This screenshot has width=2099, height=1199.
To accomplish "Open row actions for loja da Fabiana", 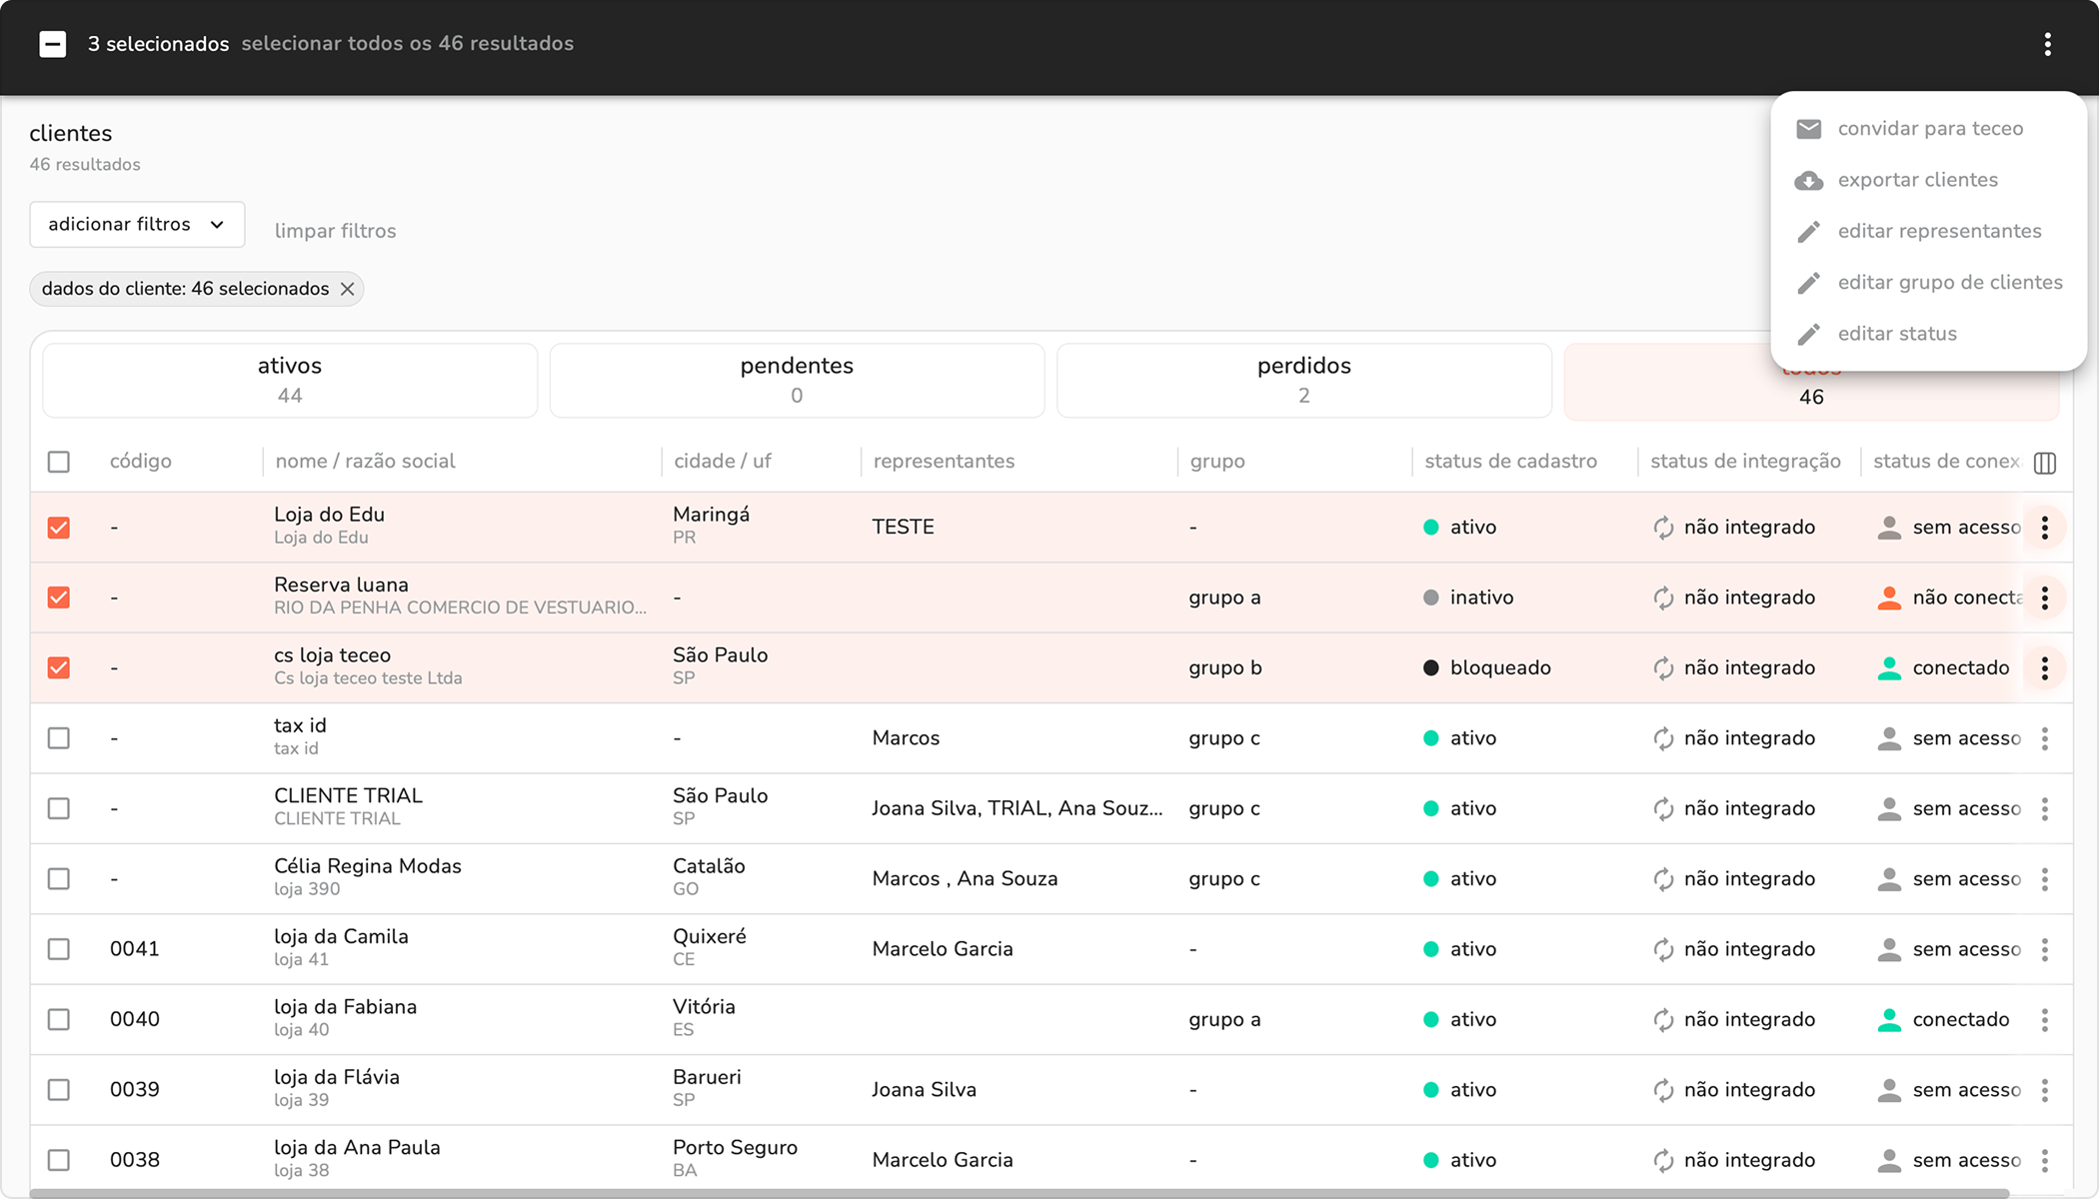I will click(x=2044, y=1020).
